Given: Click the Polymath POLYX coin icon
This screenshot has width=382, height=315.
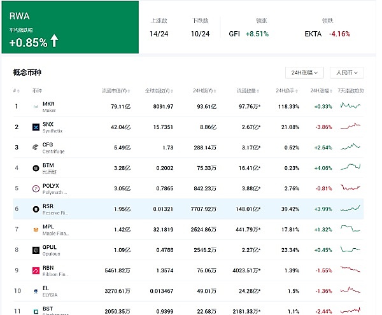Looking at the screenshot, I should coord(36,188).
